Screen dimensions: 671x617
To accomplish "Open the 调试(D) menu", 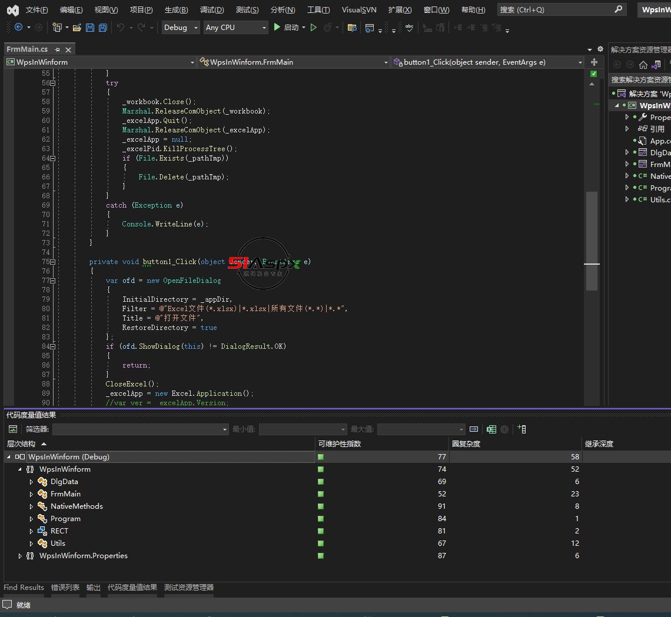I will [212, 10].
